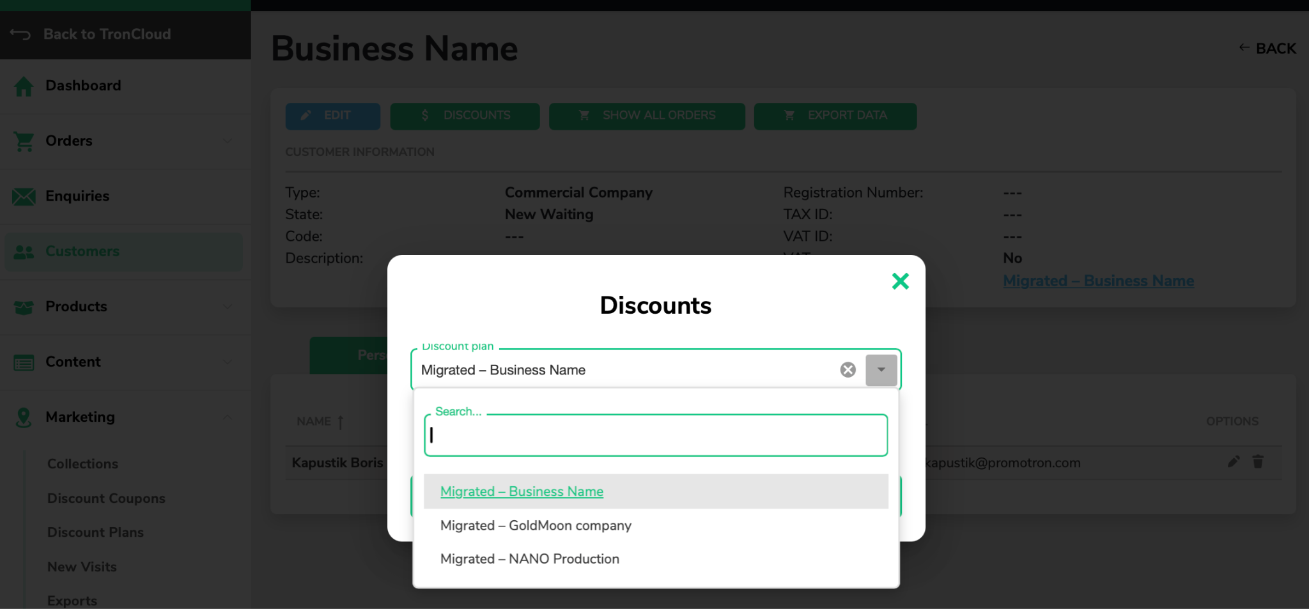This screenshot has height=609, width=1309.
Task: Clear the selected discount plan
Action: coord(848,370)
